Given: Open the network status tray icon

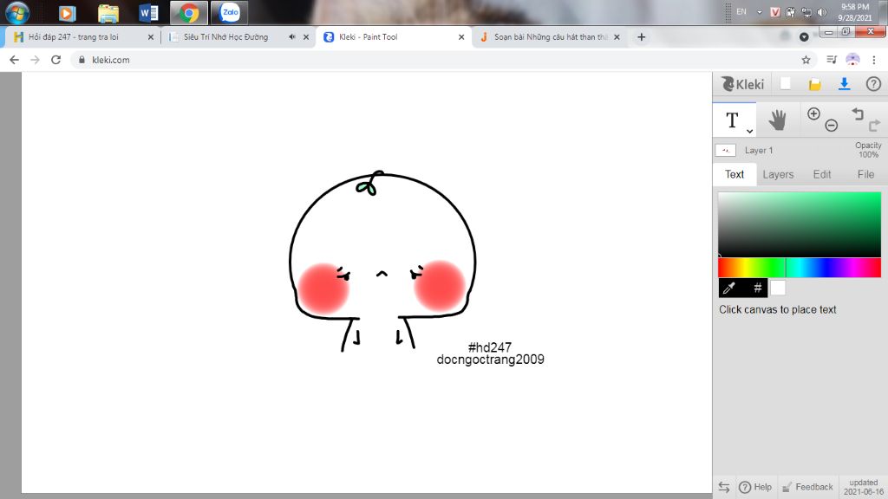Looking at the screenshot, I should (x=806, y=12).
